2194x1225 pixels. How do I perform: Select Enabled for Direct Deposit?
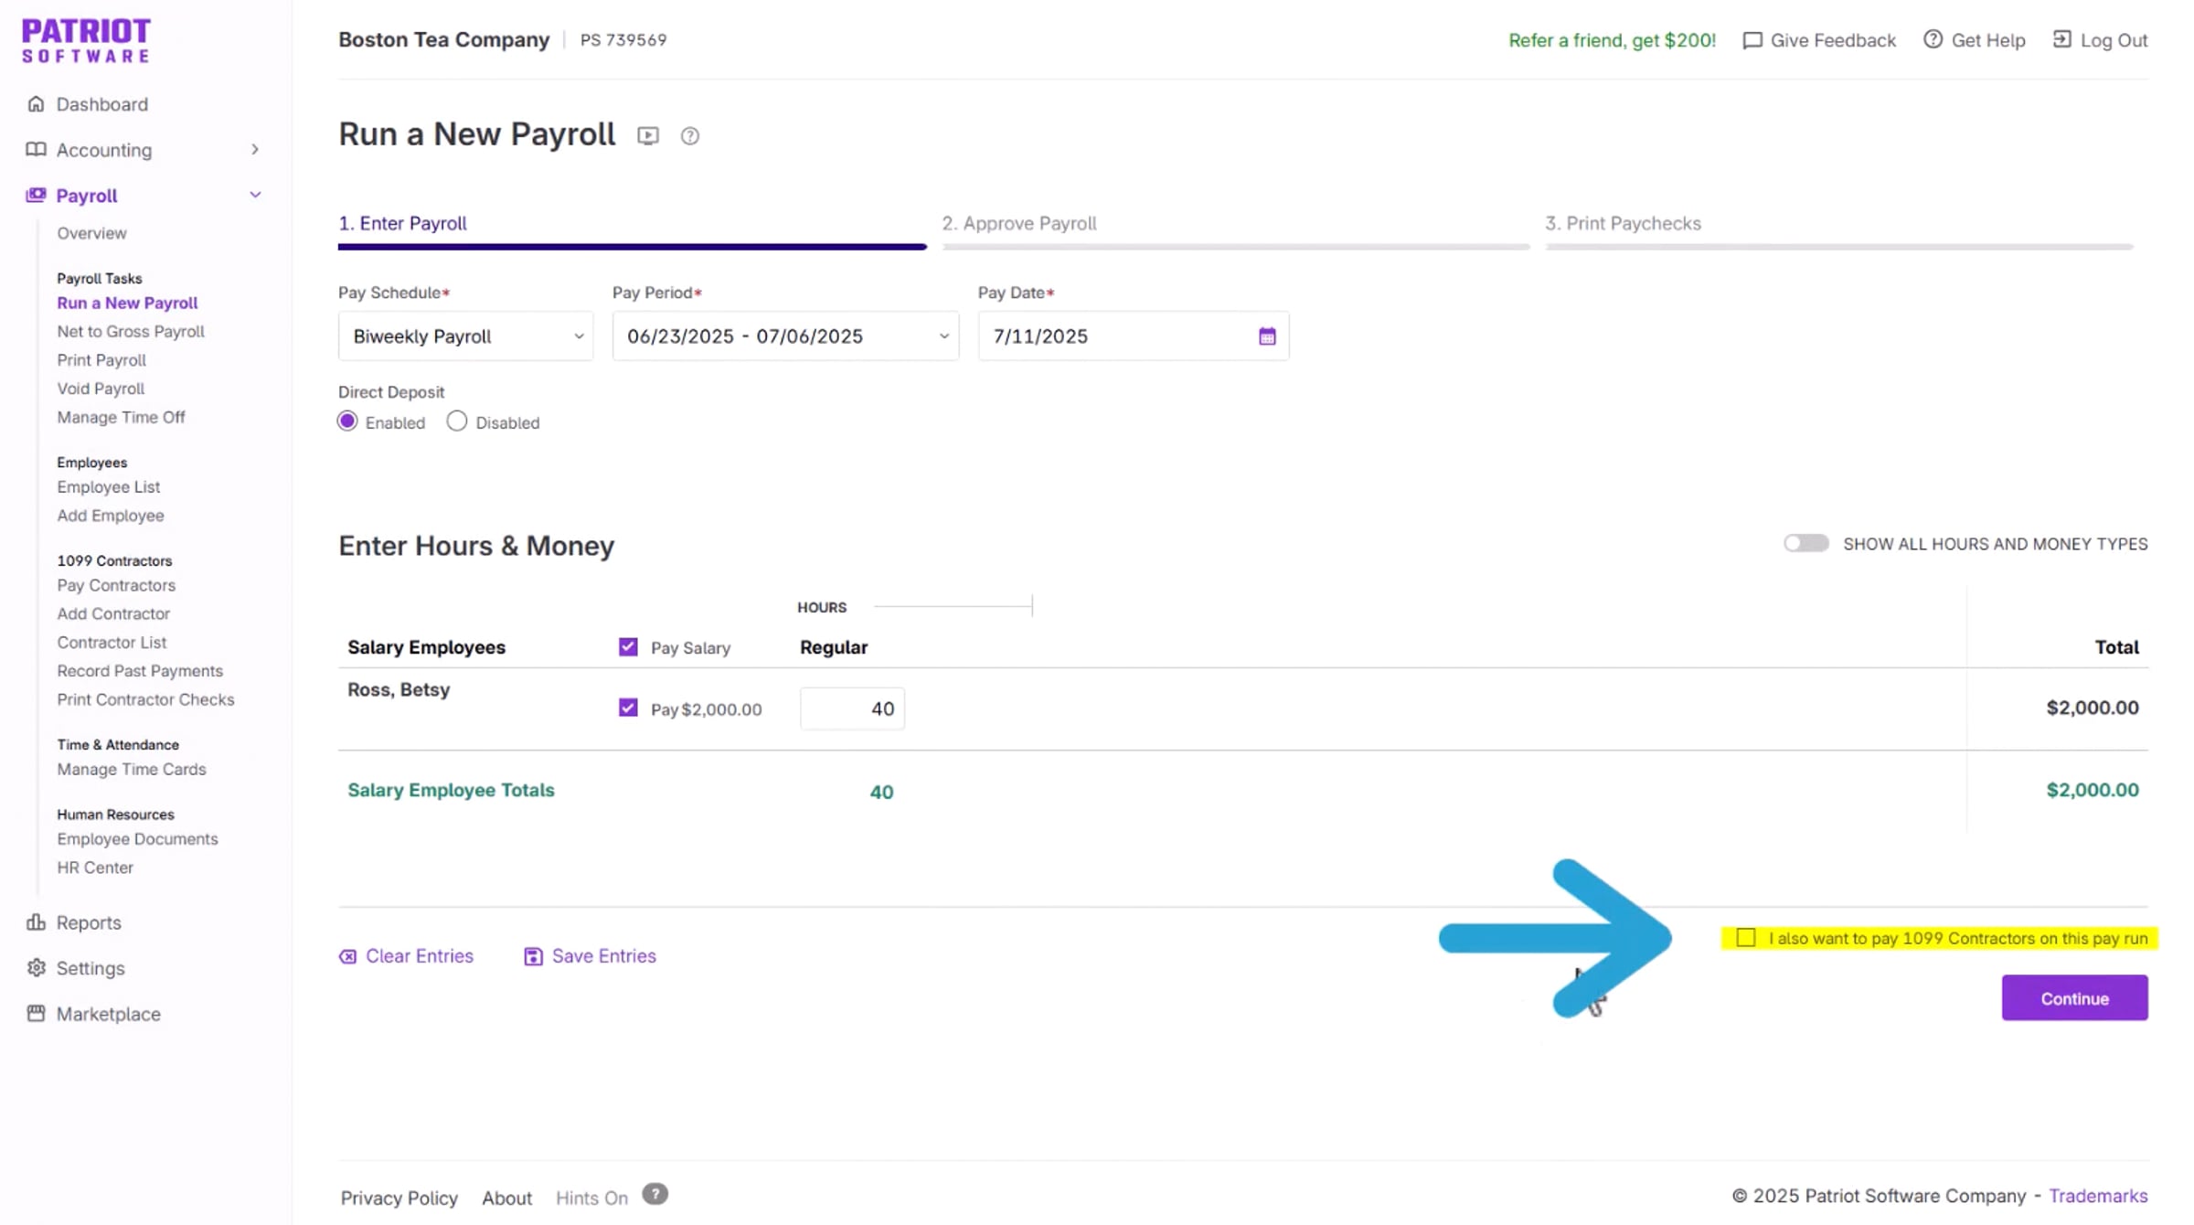(347, 421)
